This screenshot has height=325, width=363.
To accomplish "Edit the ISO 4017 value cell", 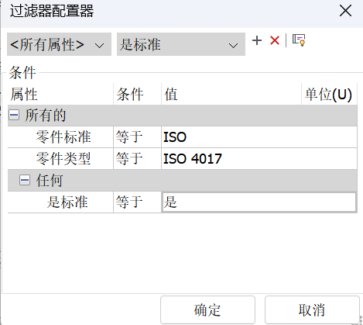I will (259, 159).
